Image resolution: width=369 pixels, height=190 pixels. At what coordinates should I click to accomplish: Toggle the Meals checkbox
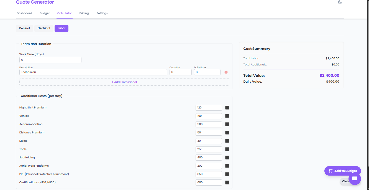click(x=227, y=141)
